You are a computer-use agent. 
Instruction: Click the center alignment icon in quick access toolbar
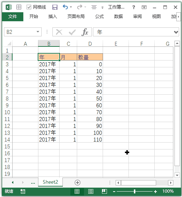[94, 7]
